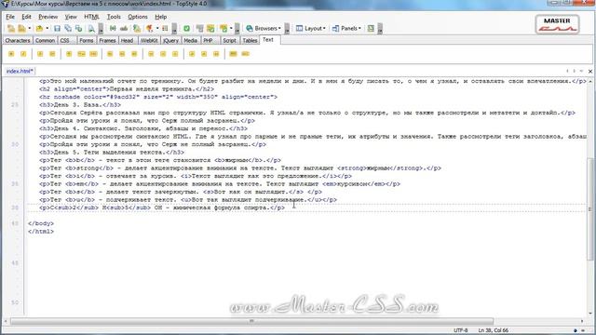Open the Layout dropdown
596x335 pixels.
[311, 29]
